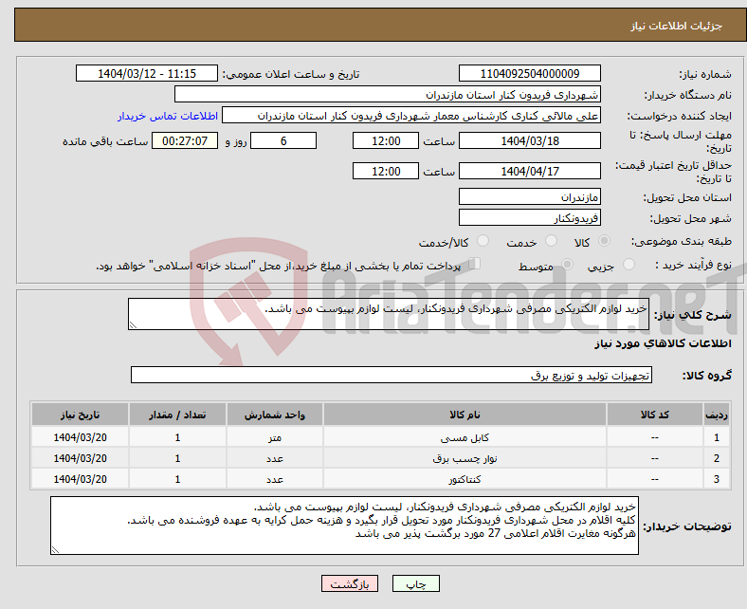The height and width of the screenshot is (609, 747).
Task: Select the خدمت radio button
Action: (551, 241)
